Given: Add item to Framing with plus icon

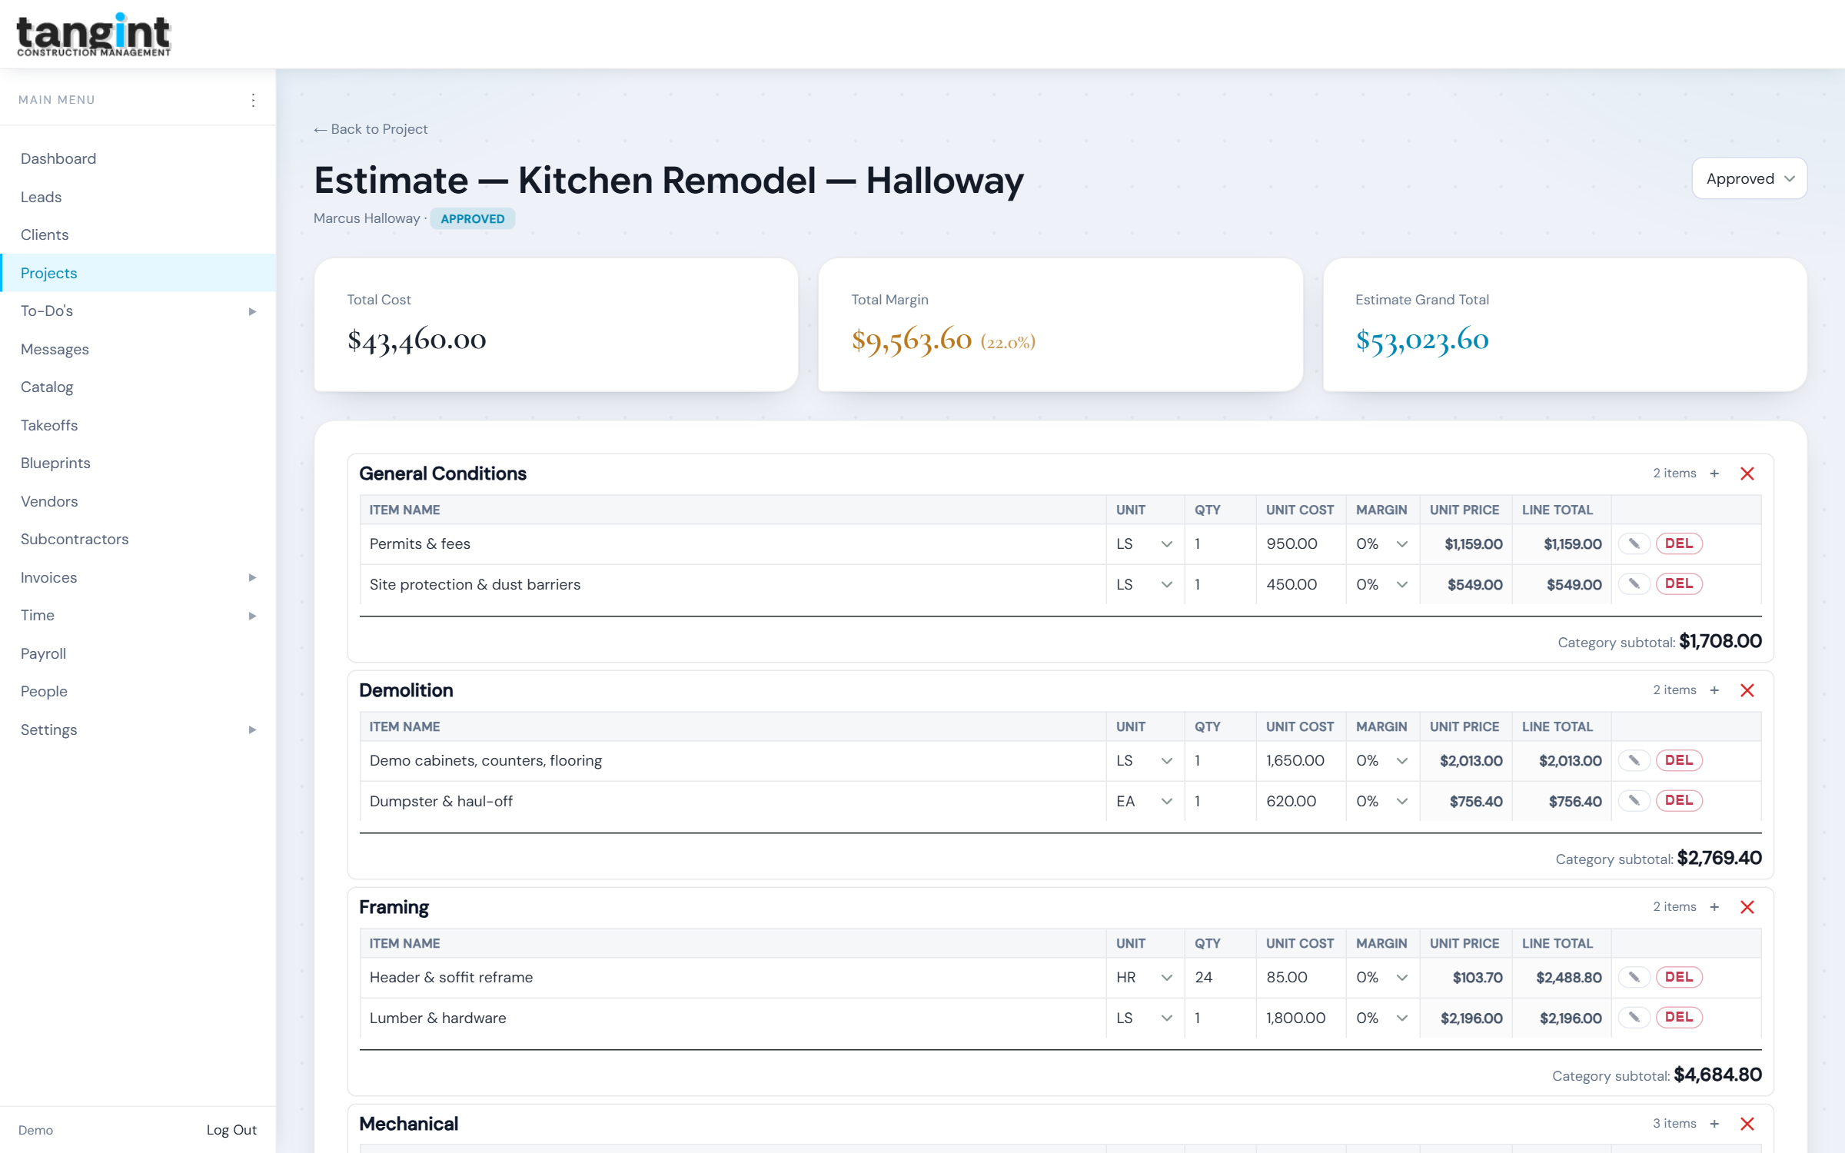Looking at the screenshot, I should point(1714,907).
